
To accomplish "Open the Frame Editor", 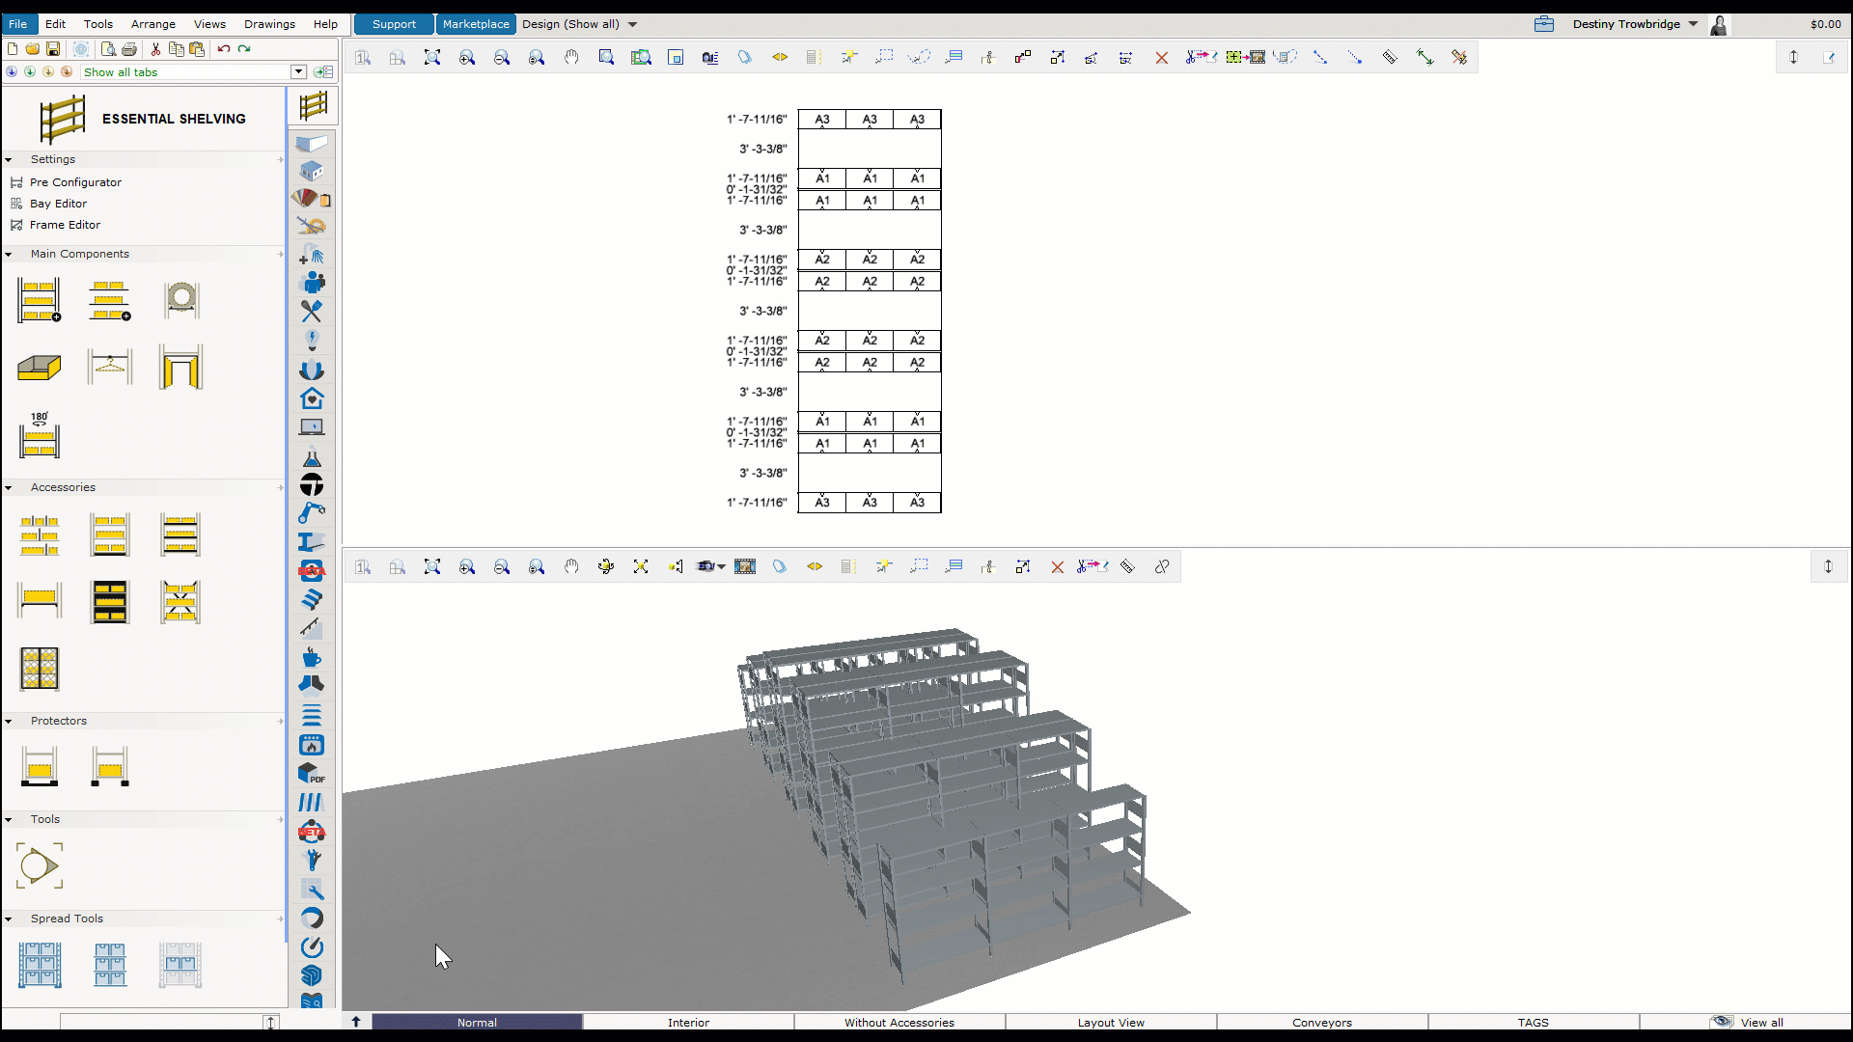I will 65,225.
